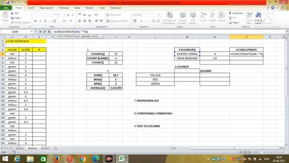This screenshot has height=163, width=289.
Task: Open File Explorer from taskbar
Action: pyautogui.click(x=30, y=159)
